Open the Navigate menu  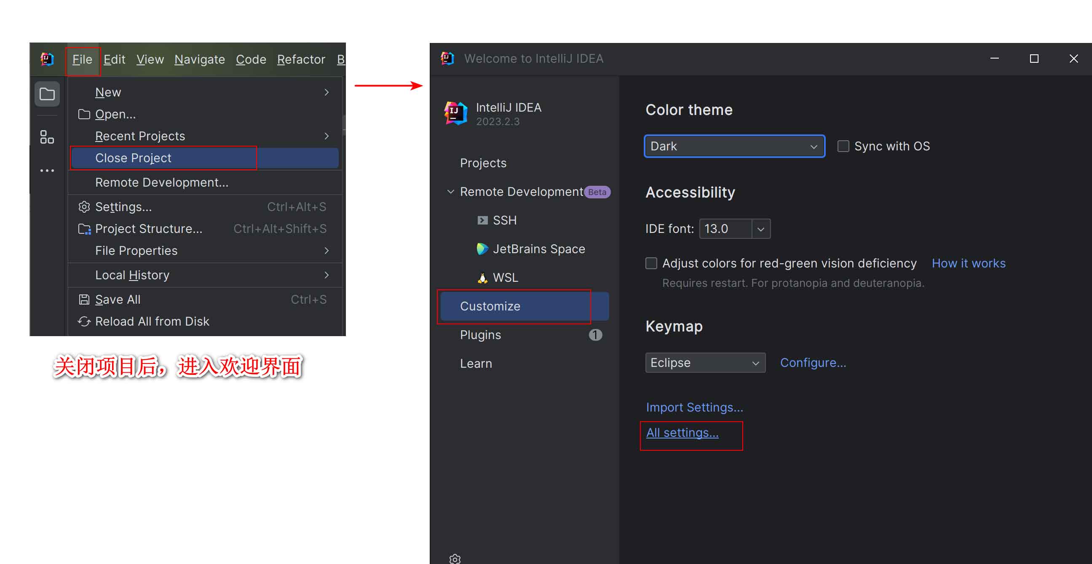click(x=200, y=59)
